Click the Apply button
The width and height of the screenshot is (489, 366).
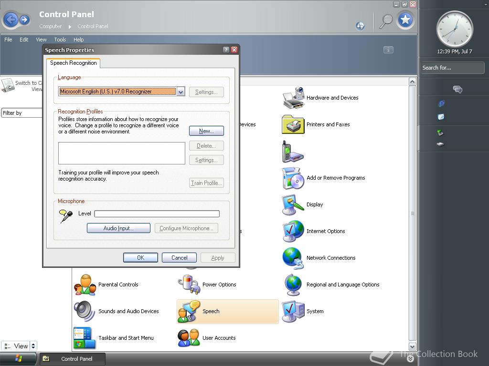point(218,258)
